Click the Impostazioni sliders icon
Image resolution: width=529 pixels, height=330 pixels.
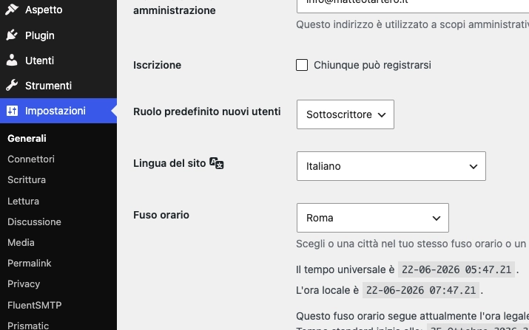point(12,111)
